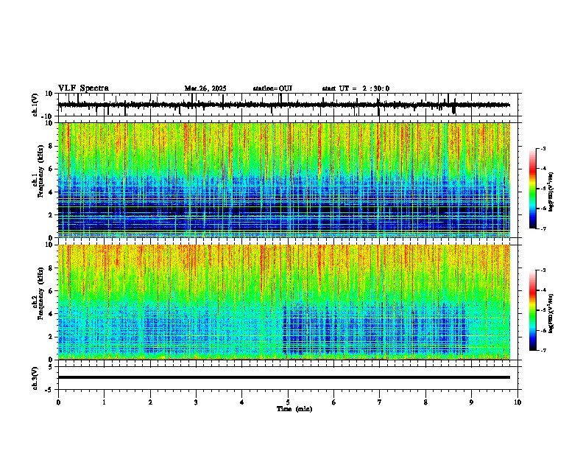Click the "Time (min)" axis label
Image resolution: width=583 pixels, height=451 pixels.
(294, 409)
